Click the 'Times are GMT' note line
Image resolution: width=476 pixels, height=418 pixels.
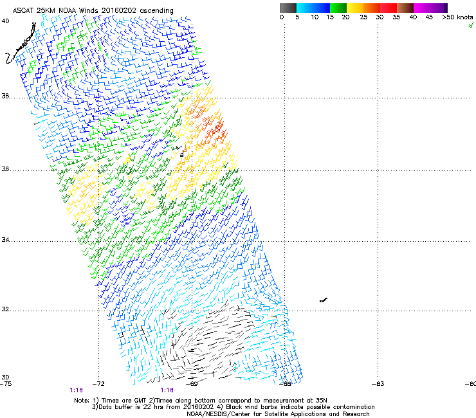tap(201, 401)
